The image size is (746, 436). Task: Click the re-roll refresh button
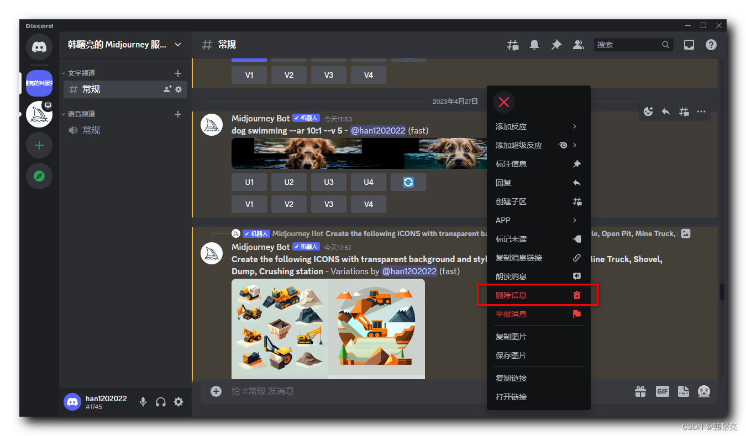(x=408, y=182)
